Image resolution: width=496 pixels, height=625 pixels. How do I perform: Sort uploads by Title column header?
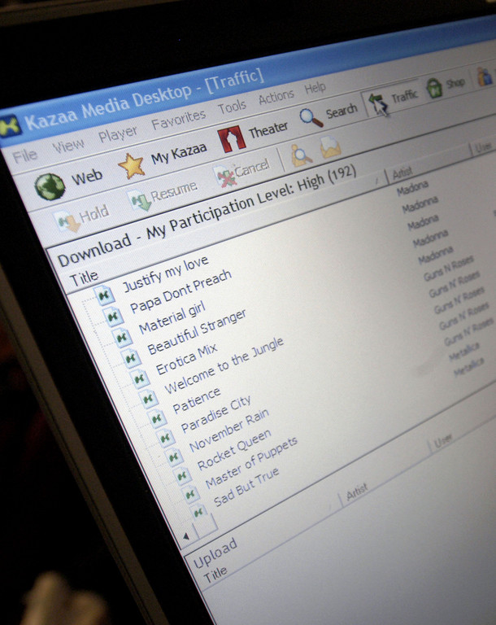coord(215,575)
